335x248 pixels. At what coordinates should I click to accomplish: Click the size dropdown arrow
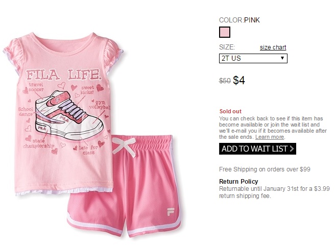click(282, 58)
